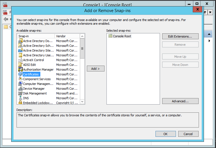This screenshot has width=216, height=148.
Task: Select the Device Manager icon
Action: pos(20,89)
